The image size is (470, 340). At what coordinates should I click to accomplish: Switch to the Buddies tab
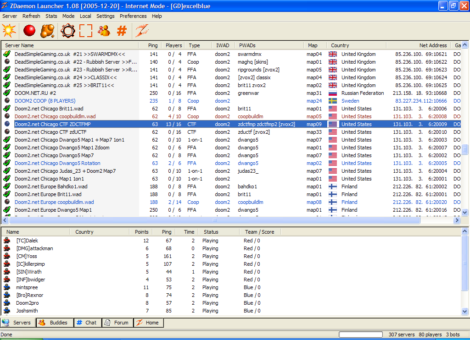point(55,323)
